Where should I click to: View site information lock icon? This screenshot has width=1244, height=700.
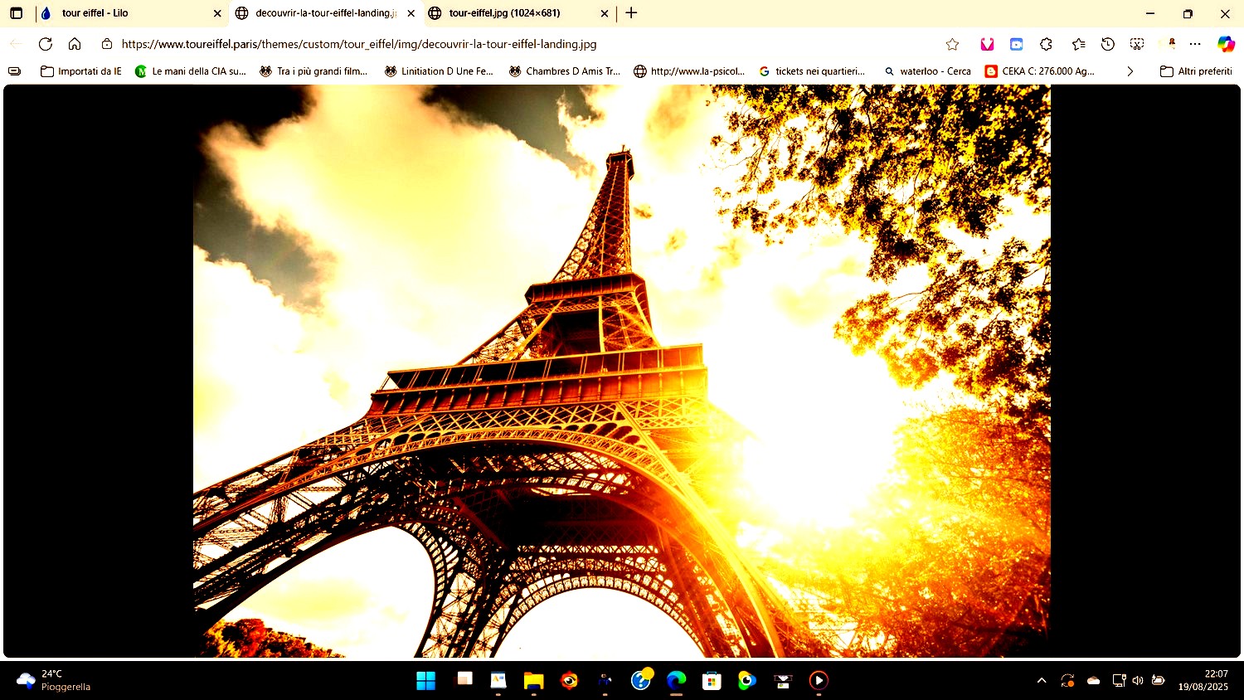(107, 44)
